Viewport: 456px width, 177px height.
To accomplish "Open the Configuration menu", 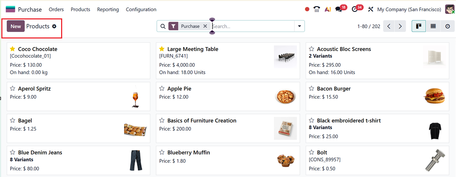I will point(141,10).
